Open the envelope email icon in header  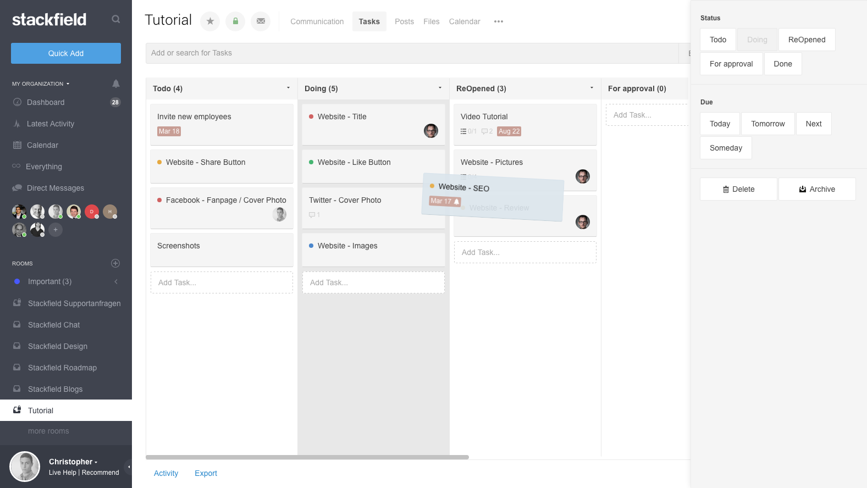[x=261, y=21]
